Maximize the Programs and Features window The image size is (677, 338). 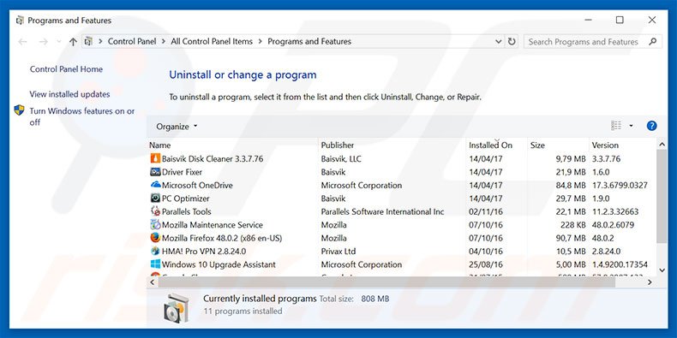(620, 20)
